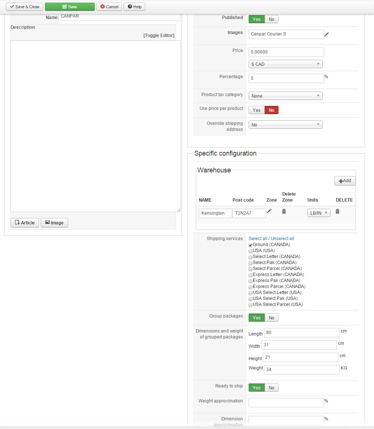Set Ready to ship to Yes
The image size is (374, 429).
[x=256, y=388]
